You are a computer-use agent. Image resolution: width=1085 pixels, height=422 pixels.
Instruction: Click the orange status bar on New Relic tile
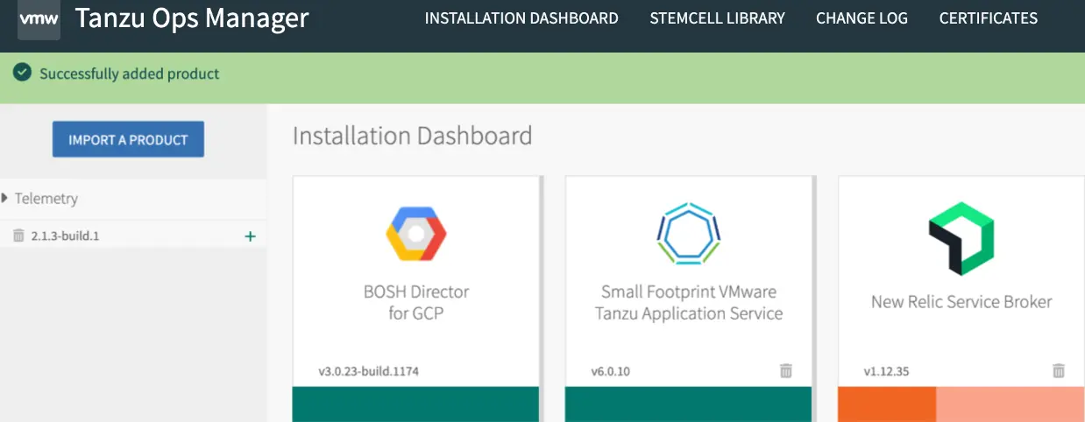click(886, 404)
